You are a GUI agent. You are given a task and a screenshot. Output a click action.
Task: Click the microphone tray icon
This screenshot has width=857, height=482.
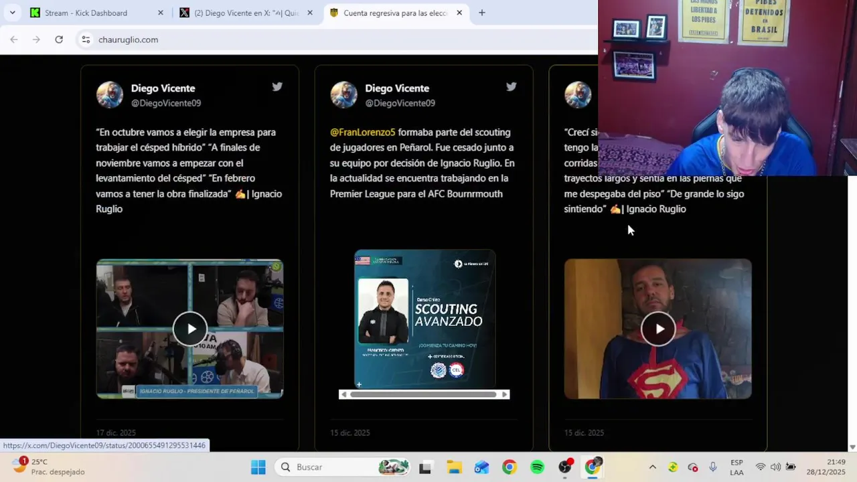[713, 467]
